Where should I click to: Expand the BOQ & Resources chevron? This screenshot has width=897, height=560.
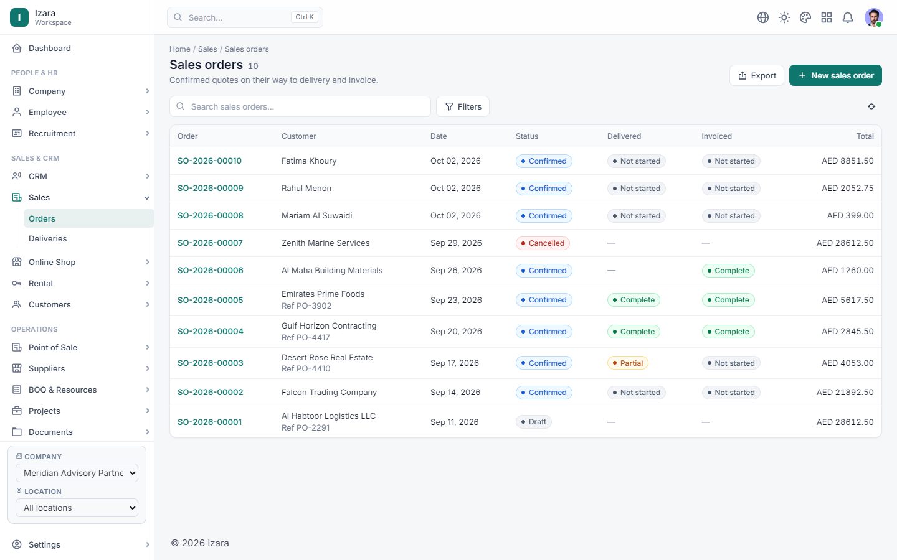pyautogui.click(x=148, y=390)
